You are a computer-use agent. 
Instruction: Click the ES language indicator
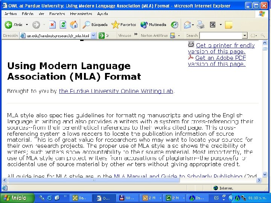point(216,198)
